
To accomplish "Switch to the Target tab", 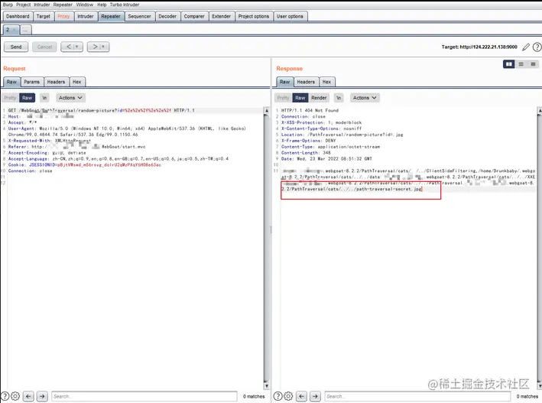I will pyautogui.click(x=44, y=16).
